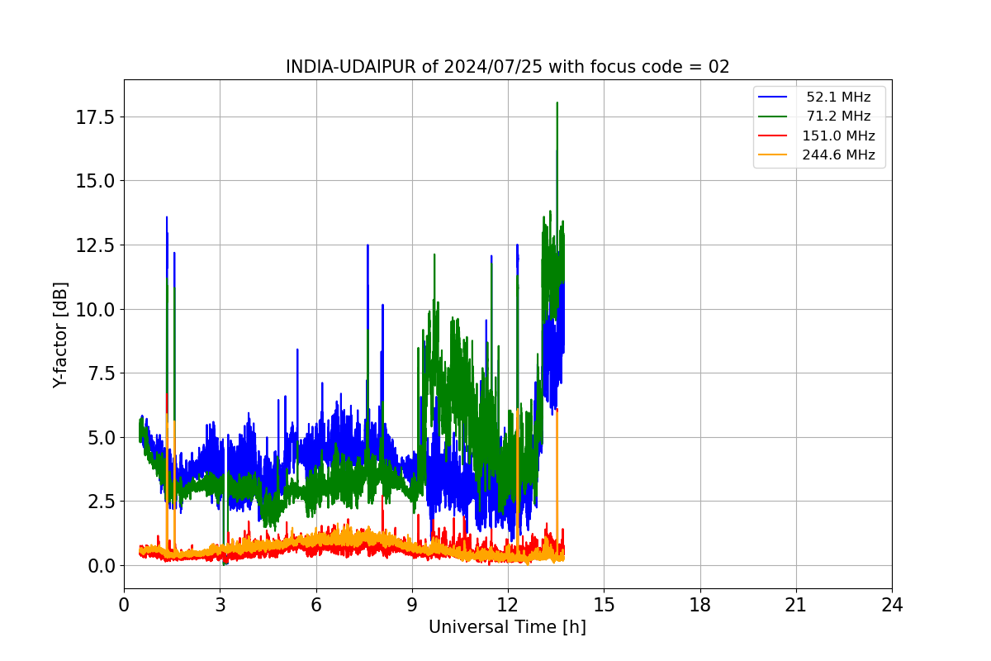Click the 6 x-axis tick label
The width and height of the screenshot is (991, 661).
[x=316, y=605]
